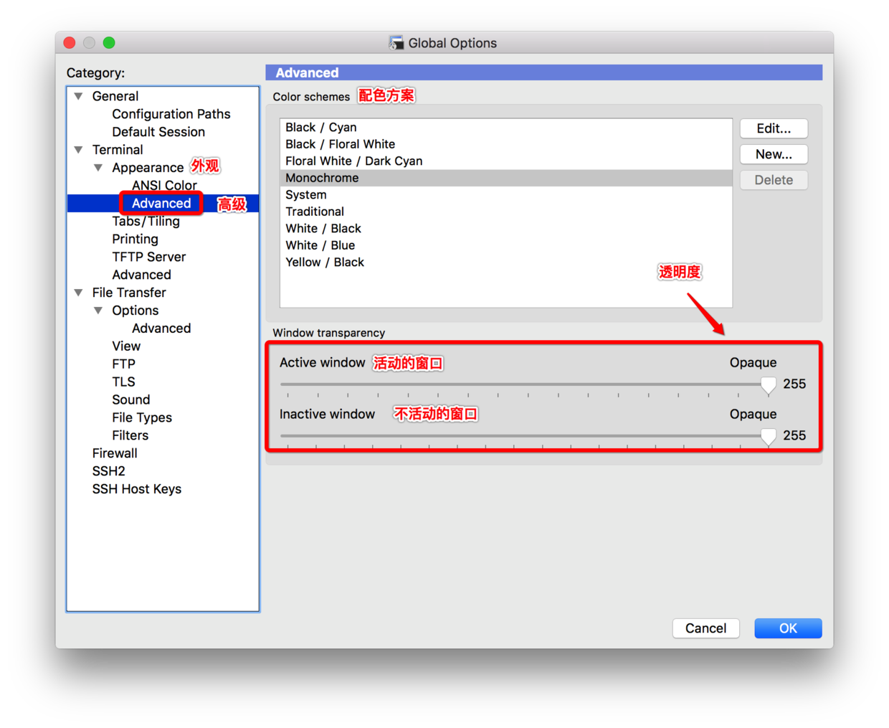
Task: Select Options label under File Transfer
Action: point(135,311)
